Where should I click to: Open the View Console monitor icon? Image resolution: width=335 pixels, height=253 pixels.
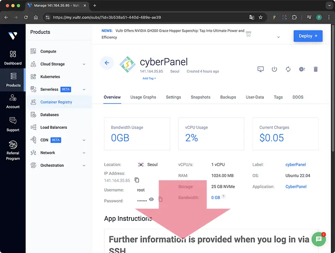coord(260,69)
